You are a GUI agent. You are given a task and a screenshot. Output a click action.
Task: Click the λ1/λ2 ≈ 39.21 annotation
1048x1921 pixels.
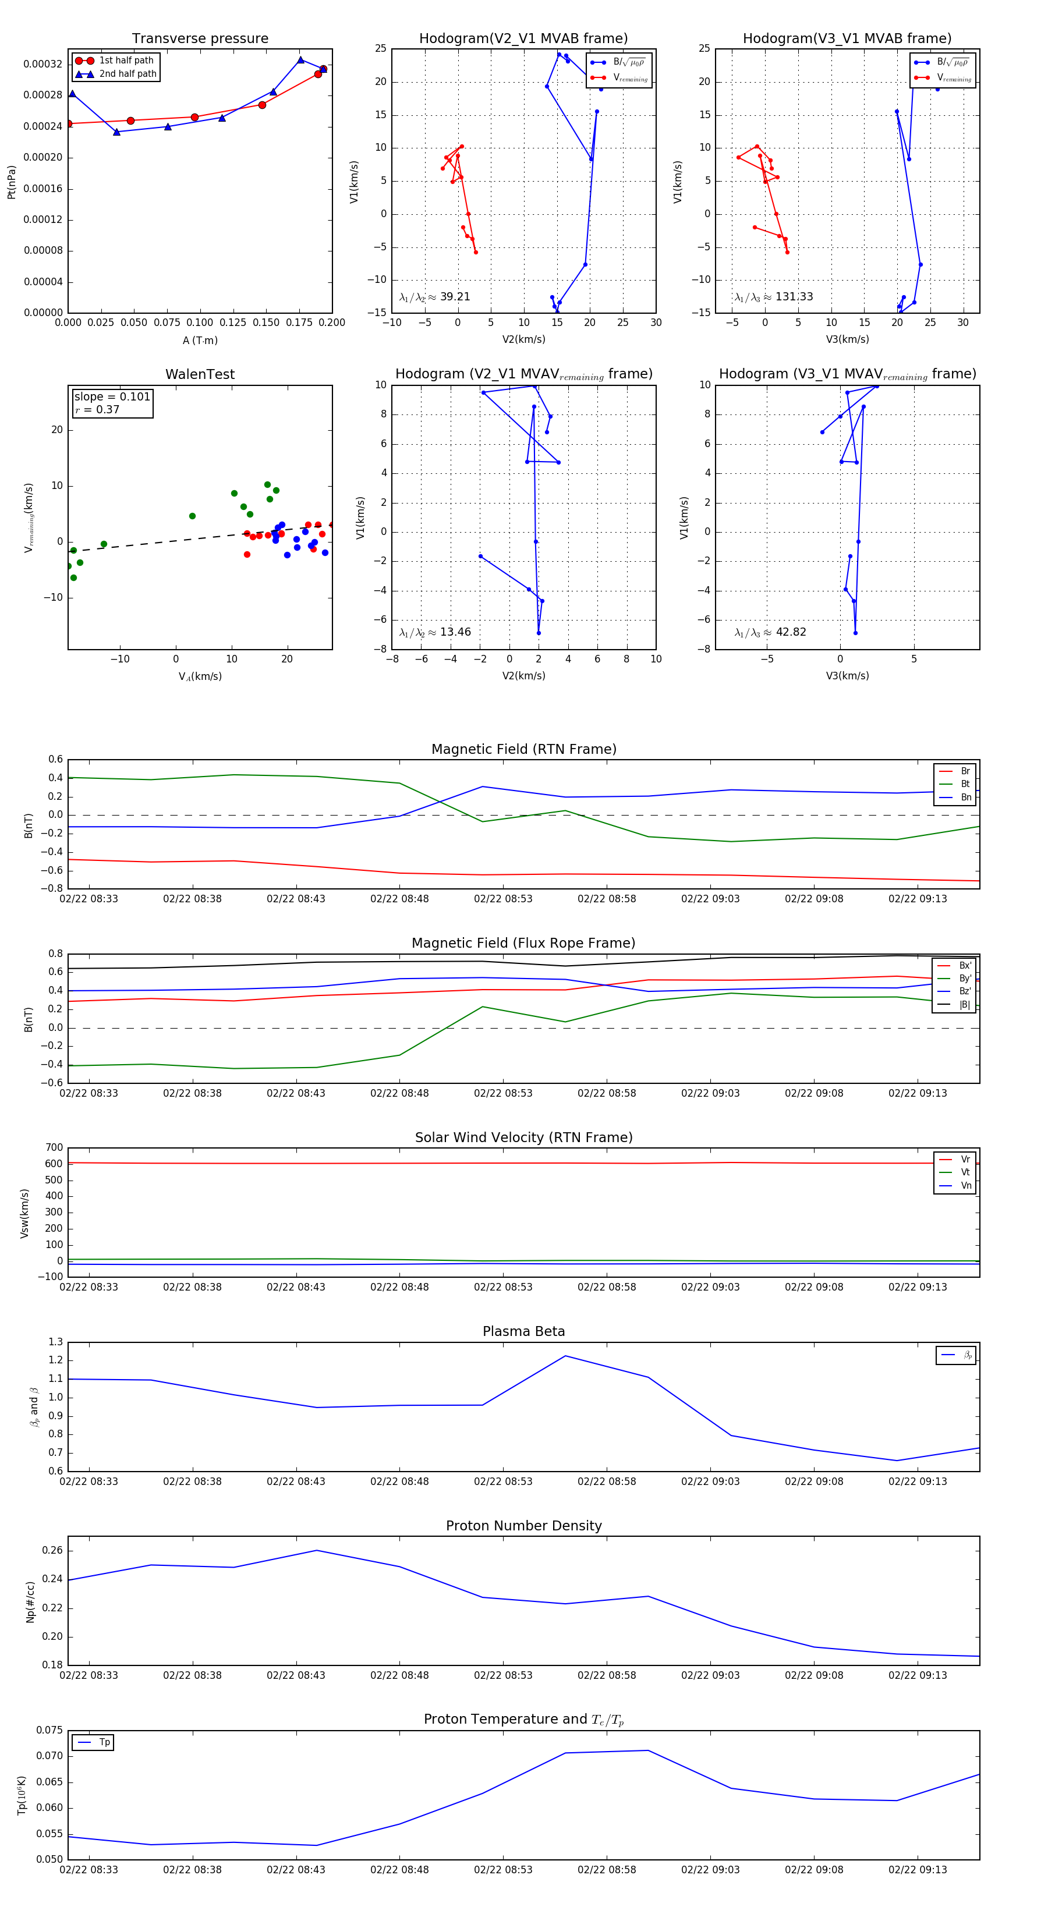point(434,297)
